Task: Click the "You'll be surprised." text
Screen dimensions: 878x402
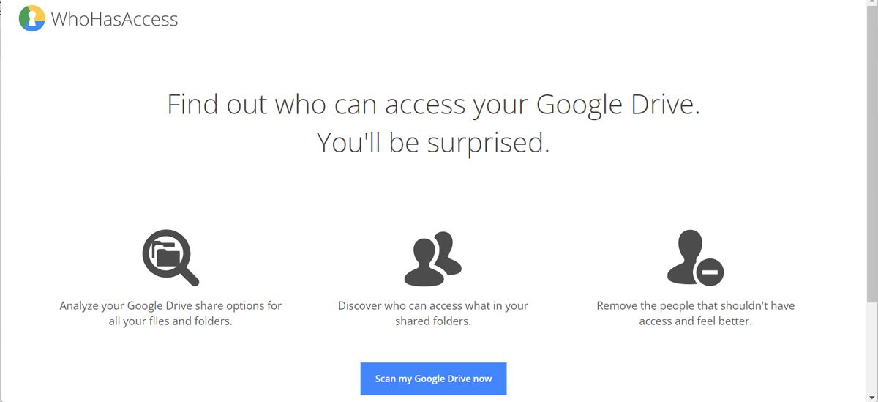Action: point(433,143)
